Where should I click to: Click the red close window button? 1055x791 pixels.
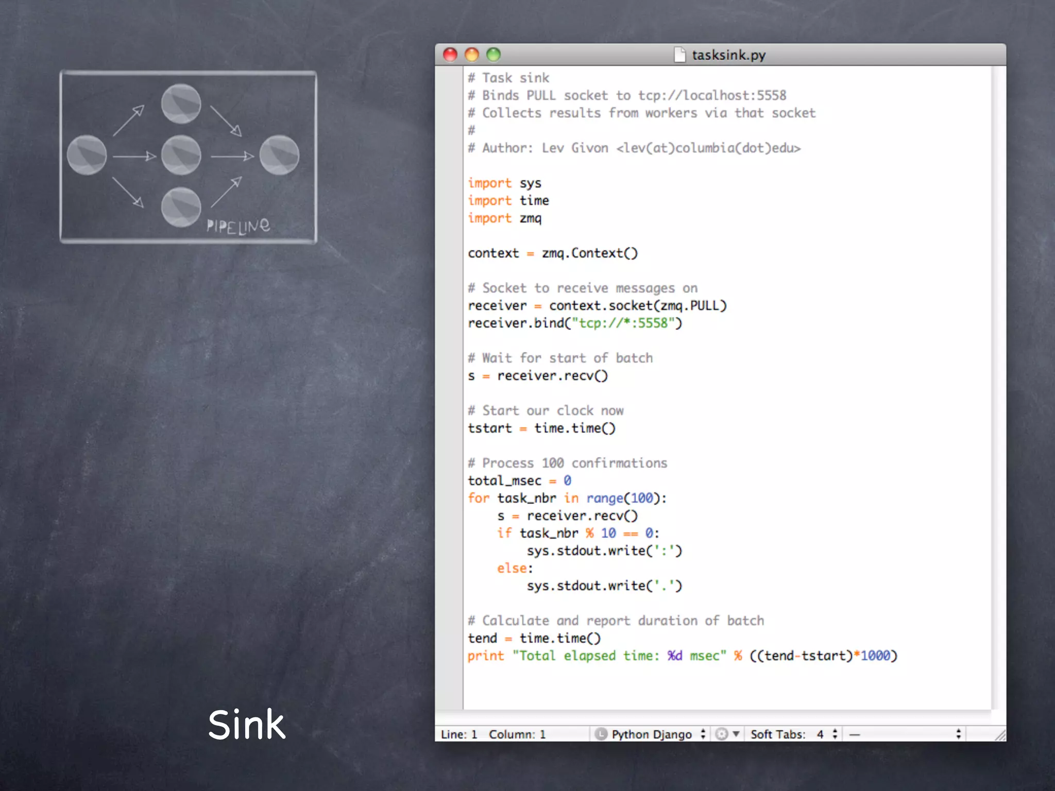click(x=450, y=55)
